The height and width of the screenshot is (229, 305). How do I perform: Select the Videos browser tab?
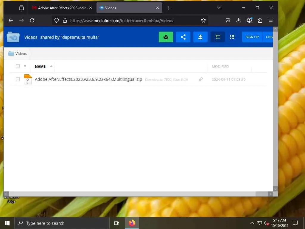[x=129, y=8]
